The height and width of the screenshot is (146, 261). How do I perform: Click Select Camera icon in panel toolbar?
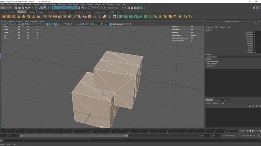[4, 24]
